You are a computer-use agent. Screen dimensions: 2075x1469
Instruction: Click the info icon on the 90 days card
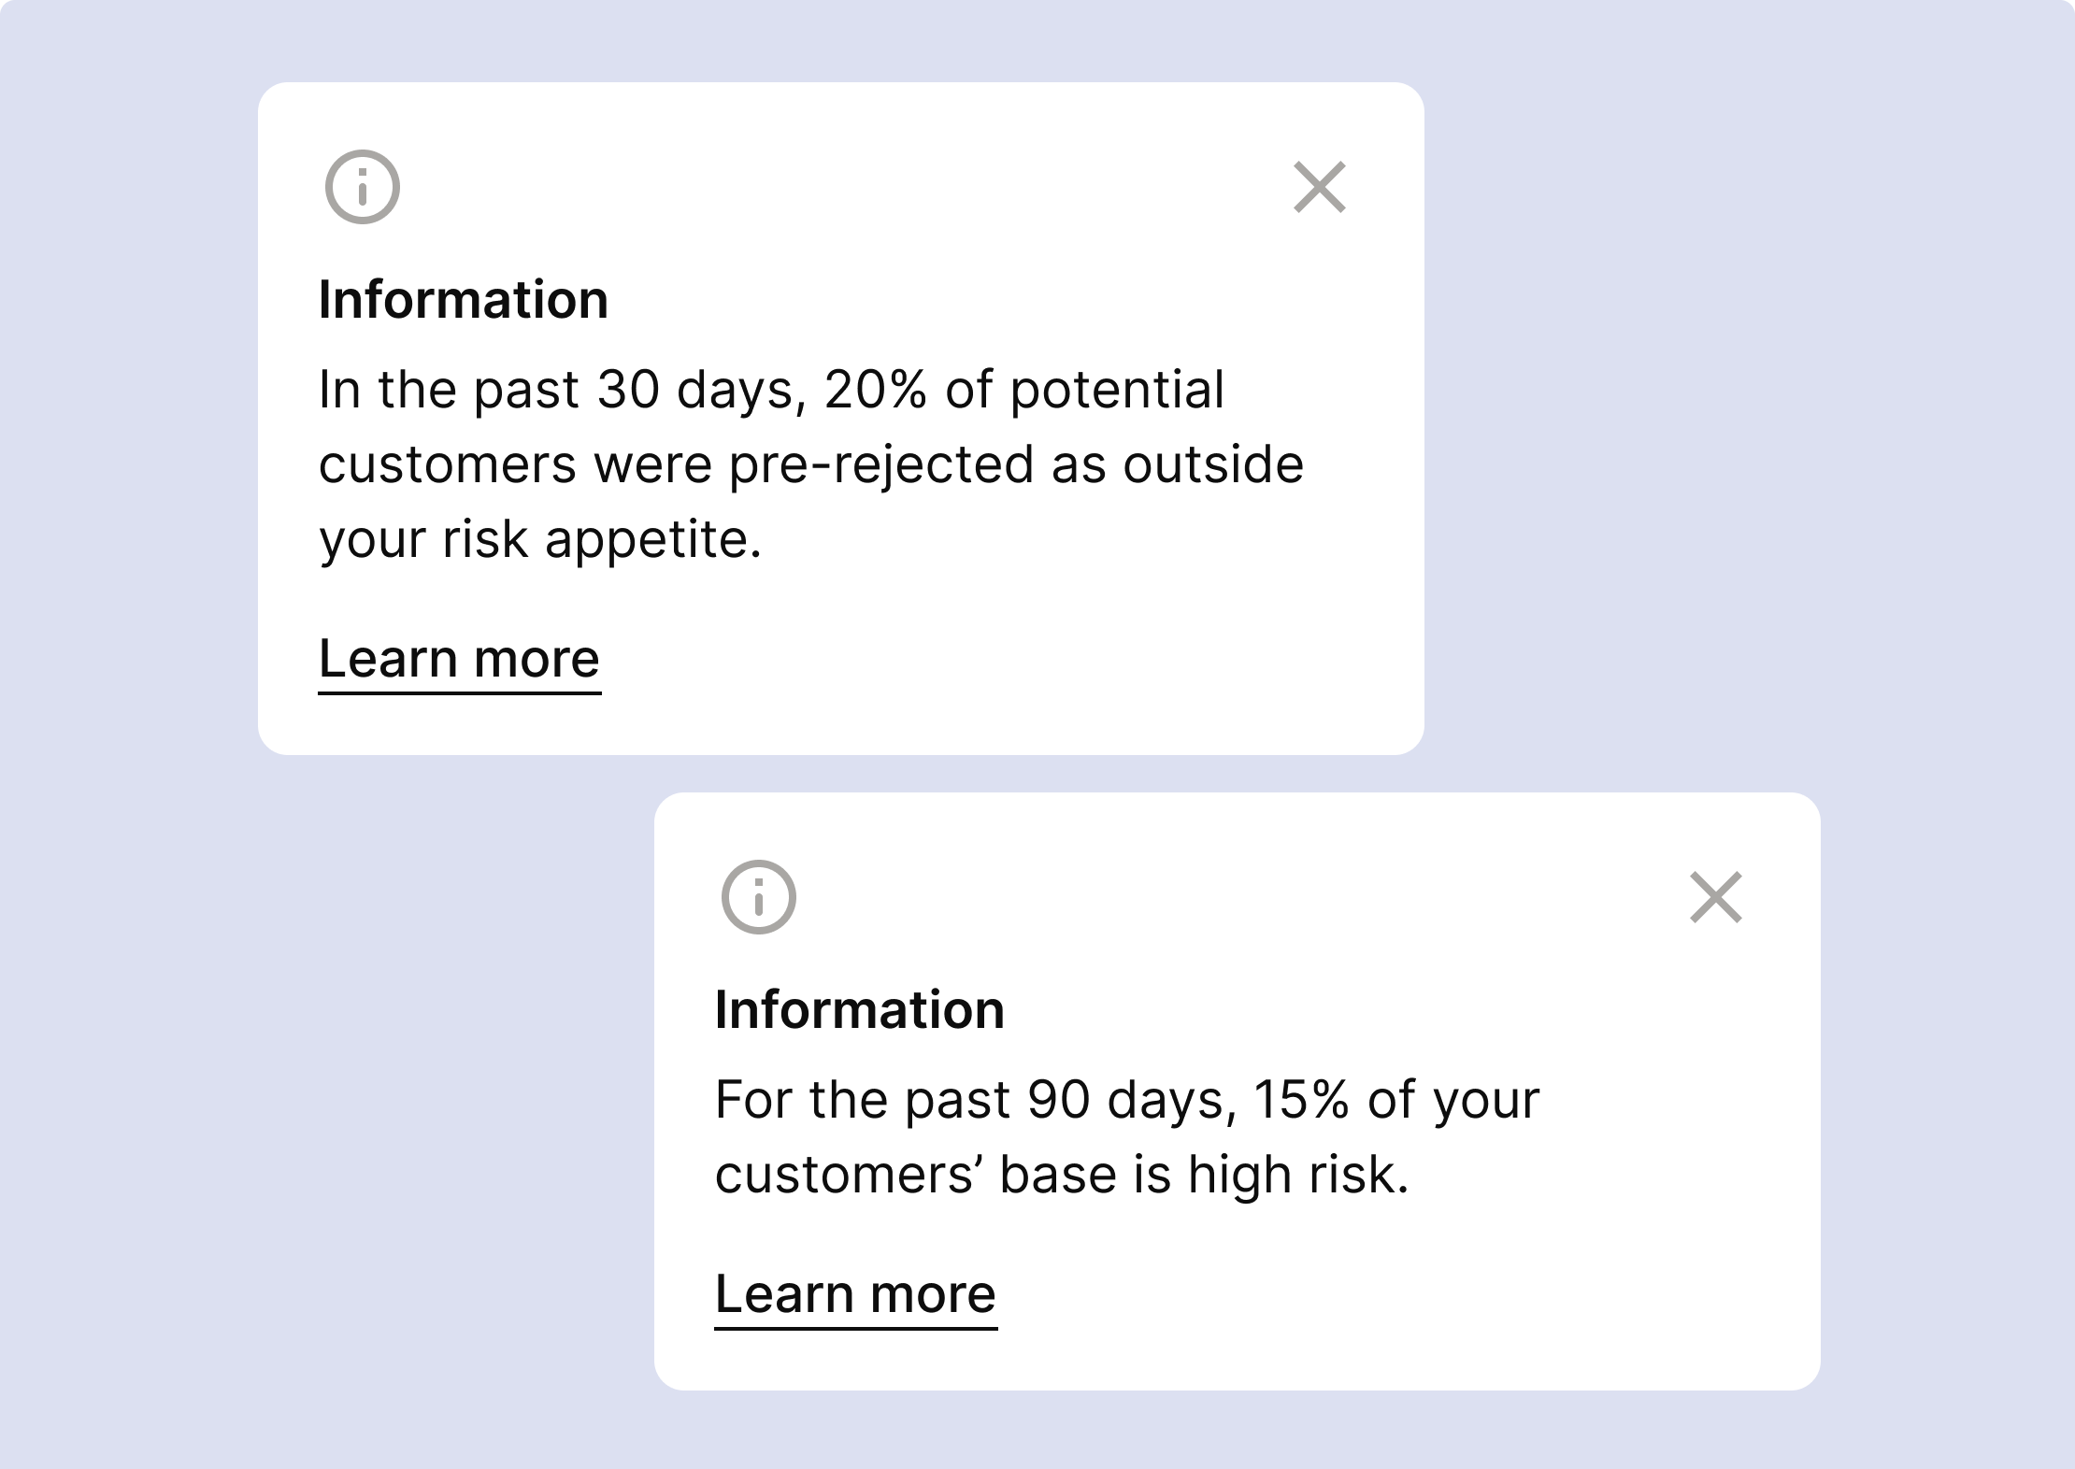tap(759, 897)
